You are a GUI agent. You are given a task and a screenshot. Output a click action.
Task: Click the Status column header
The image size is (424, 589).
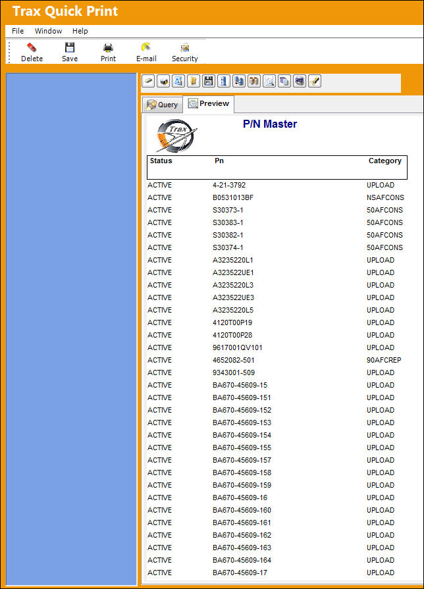coord(161,161)
